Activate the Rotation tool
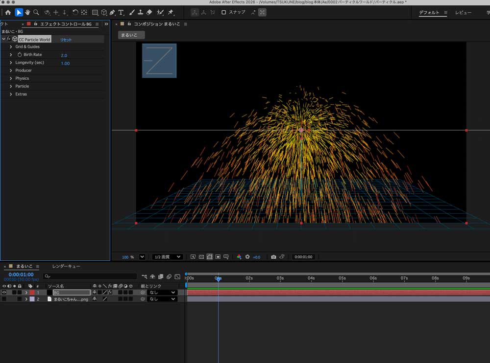The width and height of the screenshot is (490, 363). click(74, 12)
